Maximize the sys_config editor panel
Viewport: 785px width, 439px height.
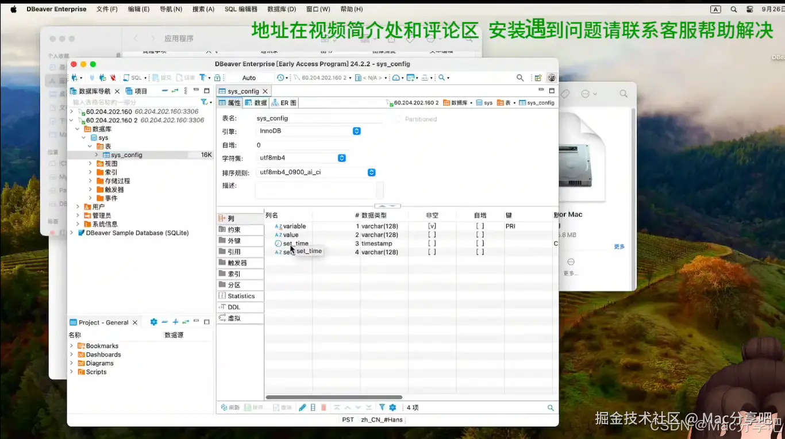(552, 91)
